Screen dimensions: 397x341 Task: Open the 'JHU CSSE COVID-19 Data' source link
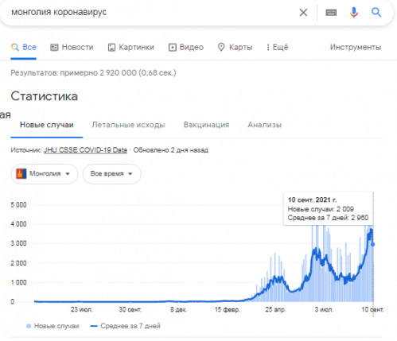pyautogui.click(x=85, y=150)
